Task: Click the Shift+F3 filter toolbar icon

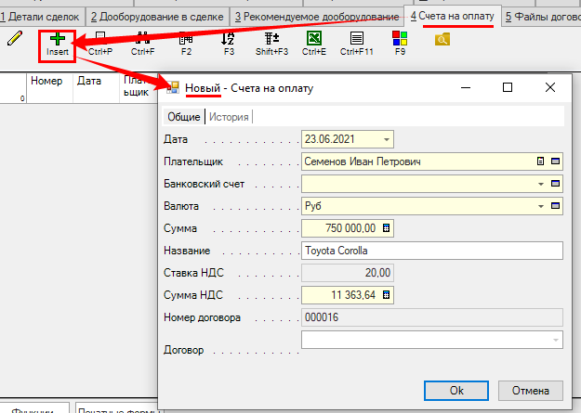Action: (x=272, y=39)
